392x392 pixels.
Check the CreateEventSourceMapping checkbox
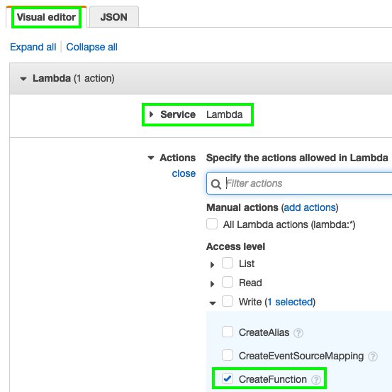click(x=228, y=355)
